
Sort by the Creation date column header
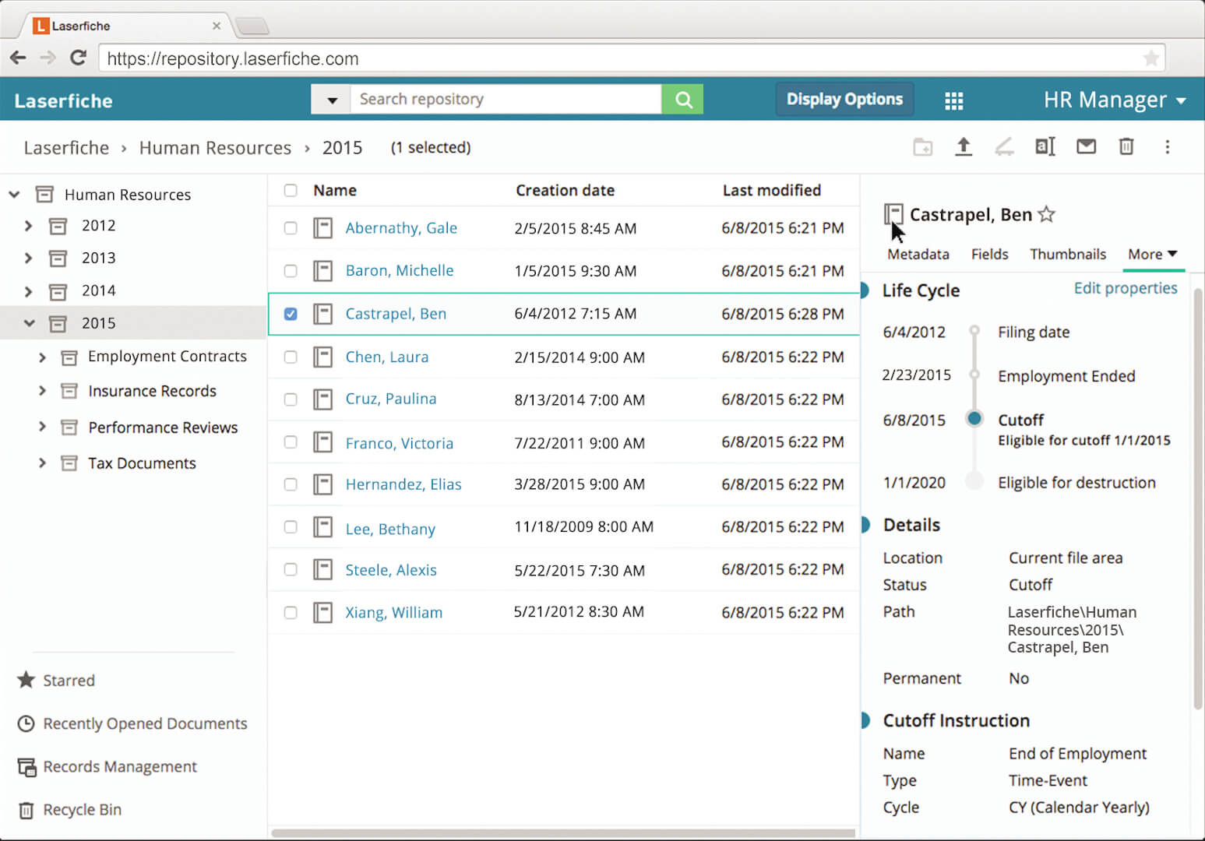[565, 190]
